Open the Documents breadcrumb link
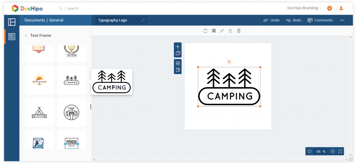Image resolution: width=357 pixels, height=164 pixels. pyautogui.click(x=35, y=20)
